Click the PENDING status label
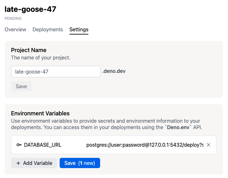This screenshot has width=228, height=178. click(13, 19)
